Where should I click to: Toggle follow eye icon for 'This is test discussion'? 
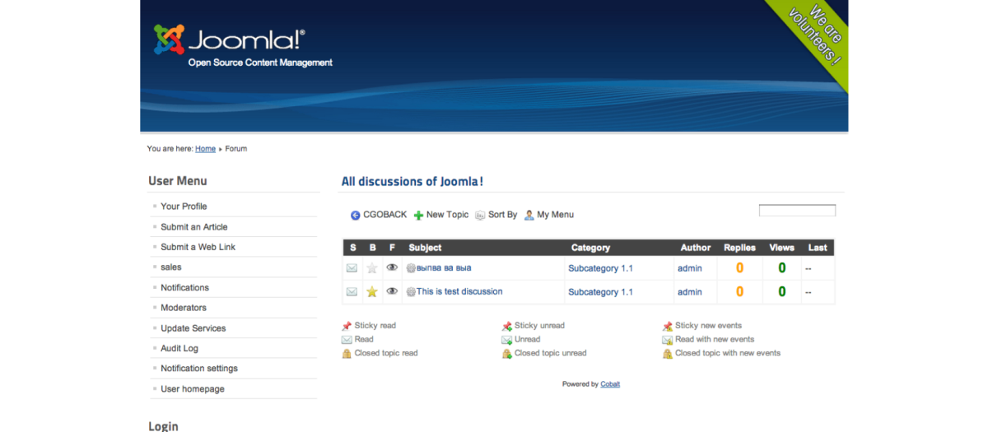[x=392, y=291]
